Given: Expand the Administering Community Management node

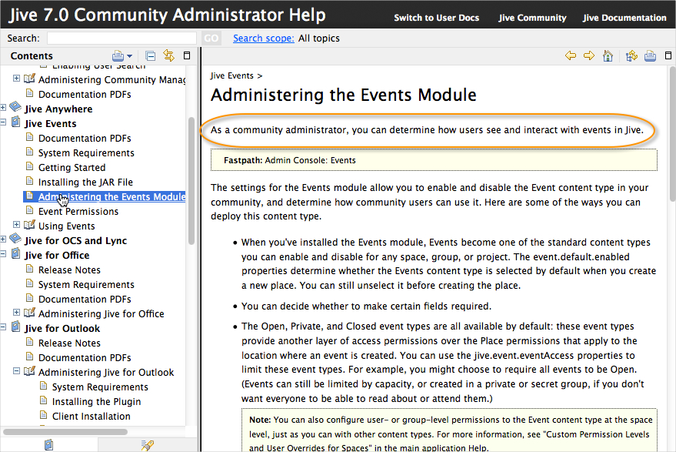Looking at the screenshot, I should 16,79.
